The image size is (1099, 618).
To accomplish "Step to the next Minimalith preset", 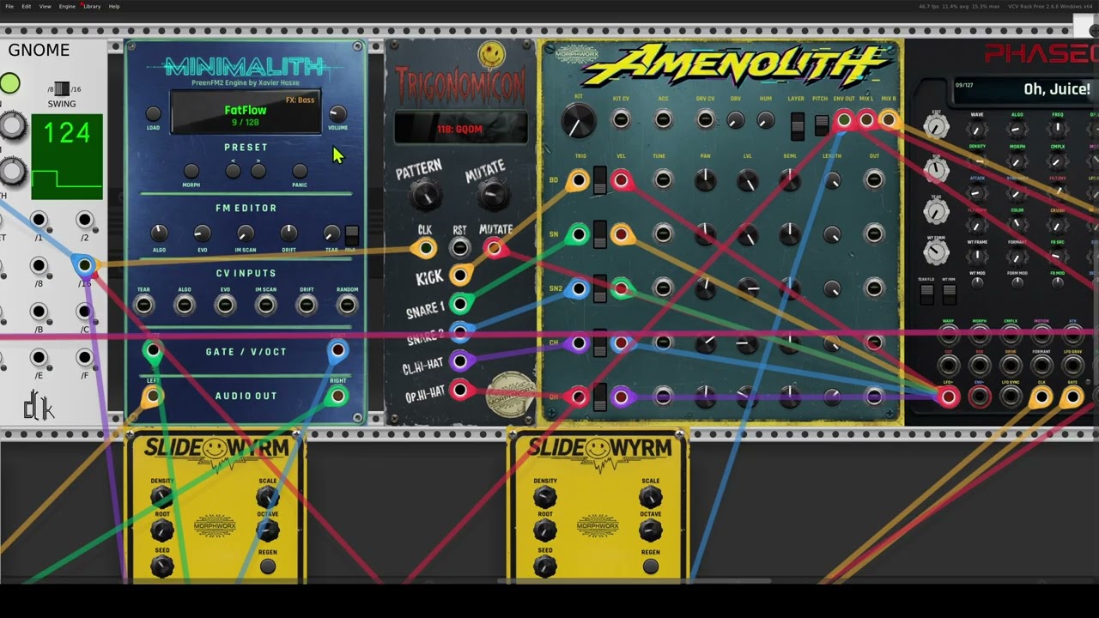I will point(258,171).
